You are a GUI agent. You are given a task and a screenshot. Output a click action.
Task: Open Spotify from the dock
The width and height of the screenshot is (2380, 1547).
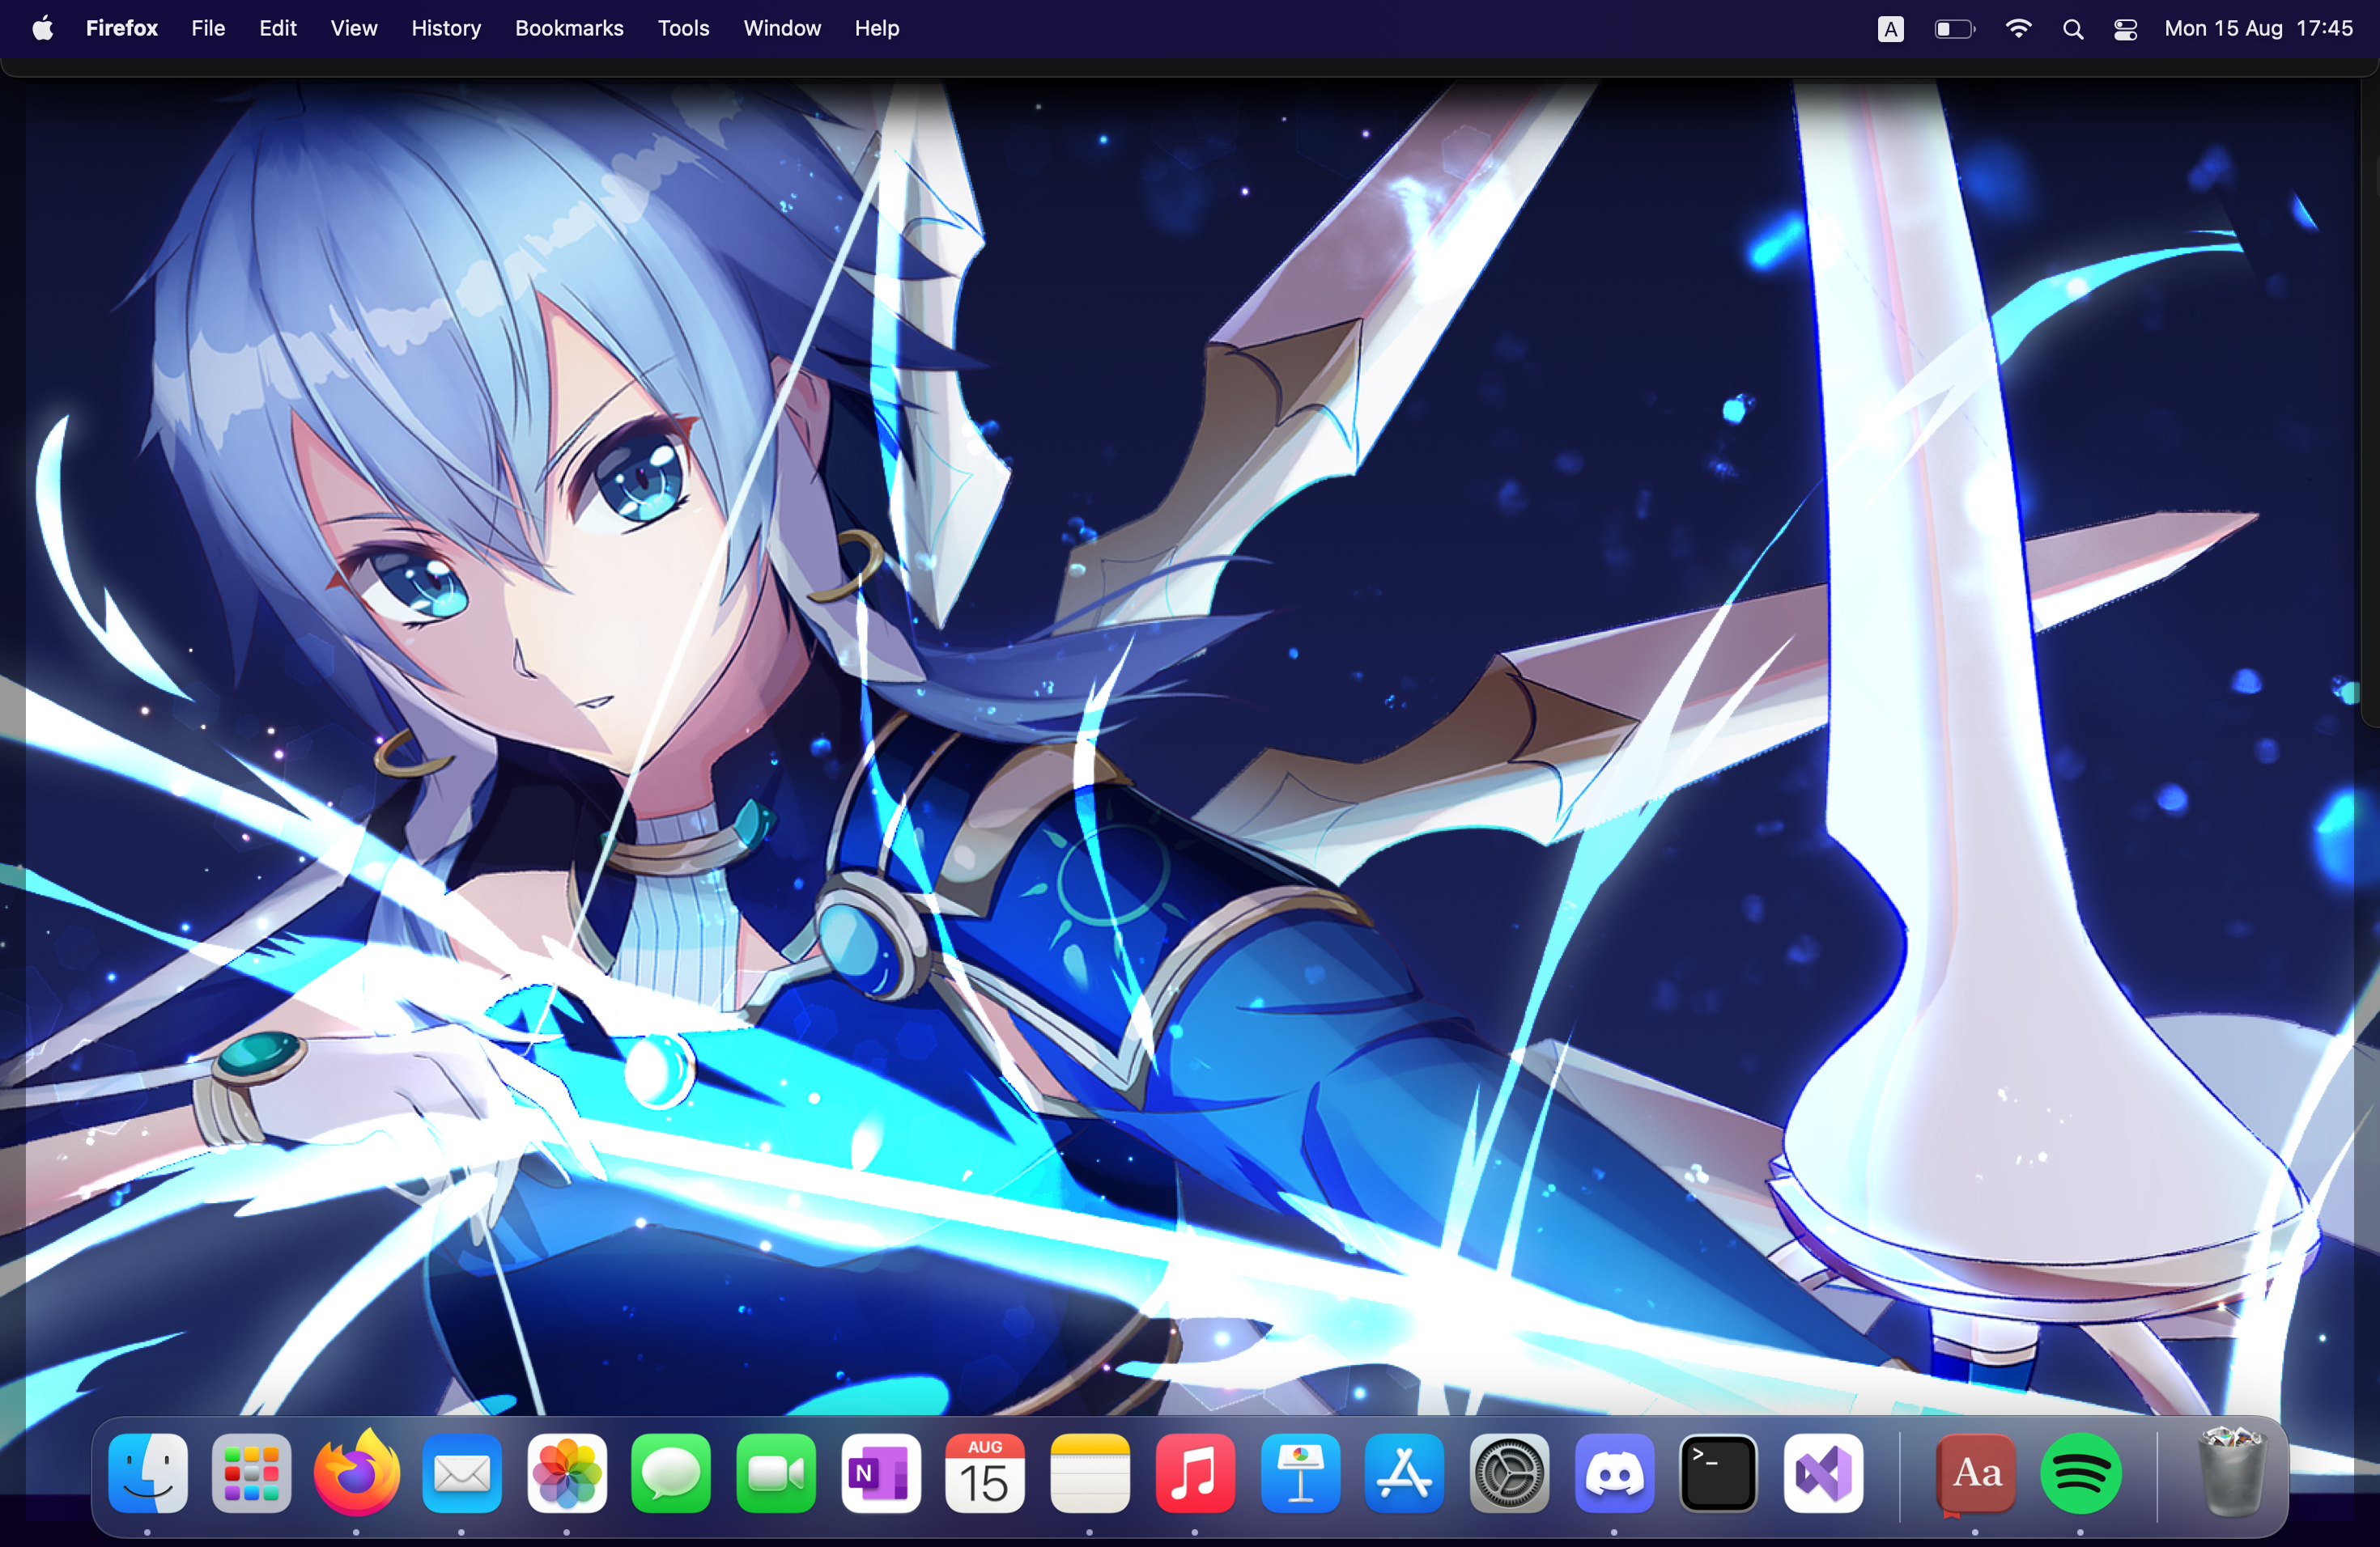(x=2081, y=1473)
